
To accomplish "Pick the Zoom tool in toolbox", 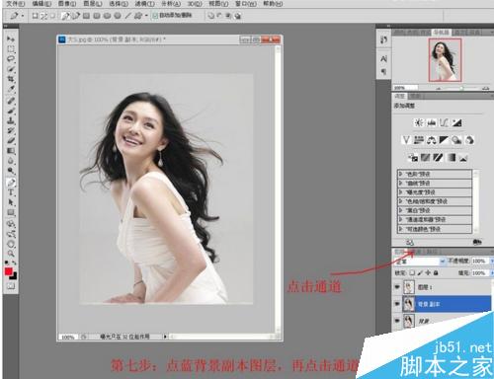I will [11, 254].
